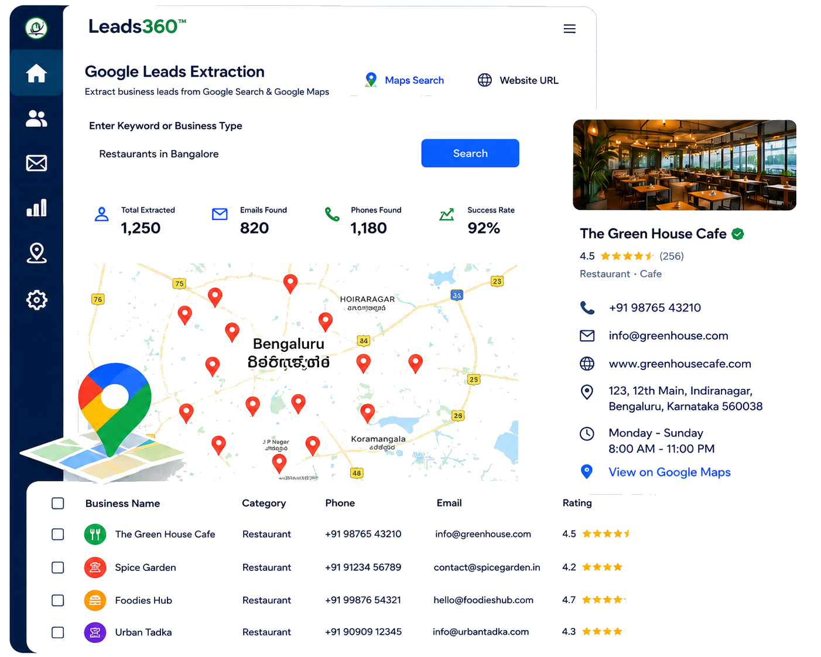
Task: Click the Urban Tadka business name
Action: tap(143, 632)
